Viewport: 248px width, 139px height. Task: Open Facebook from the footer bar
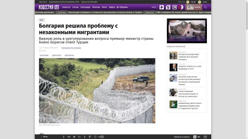tap(64, 137)
